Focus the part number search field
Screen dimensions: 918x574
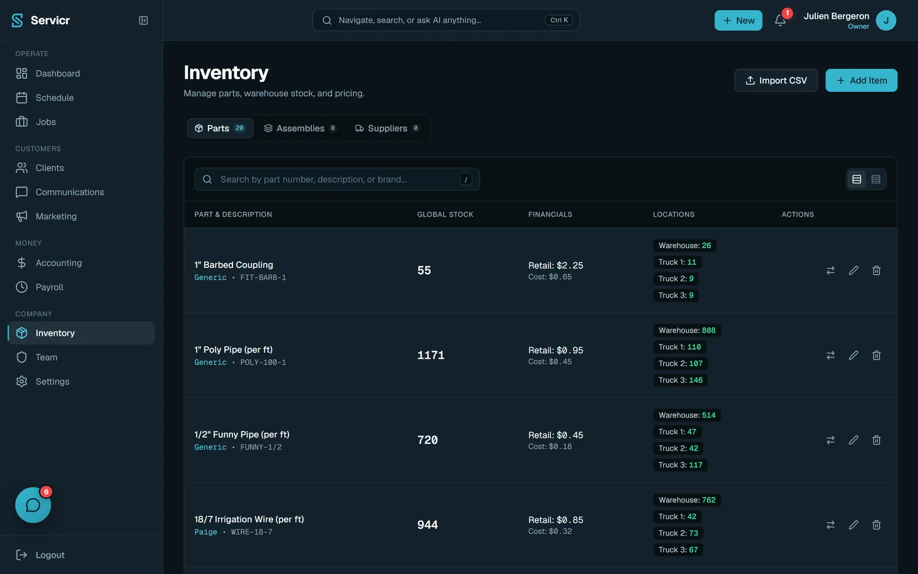[x=337, y=179]
